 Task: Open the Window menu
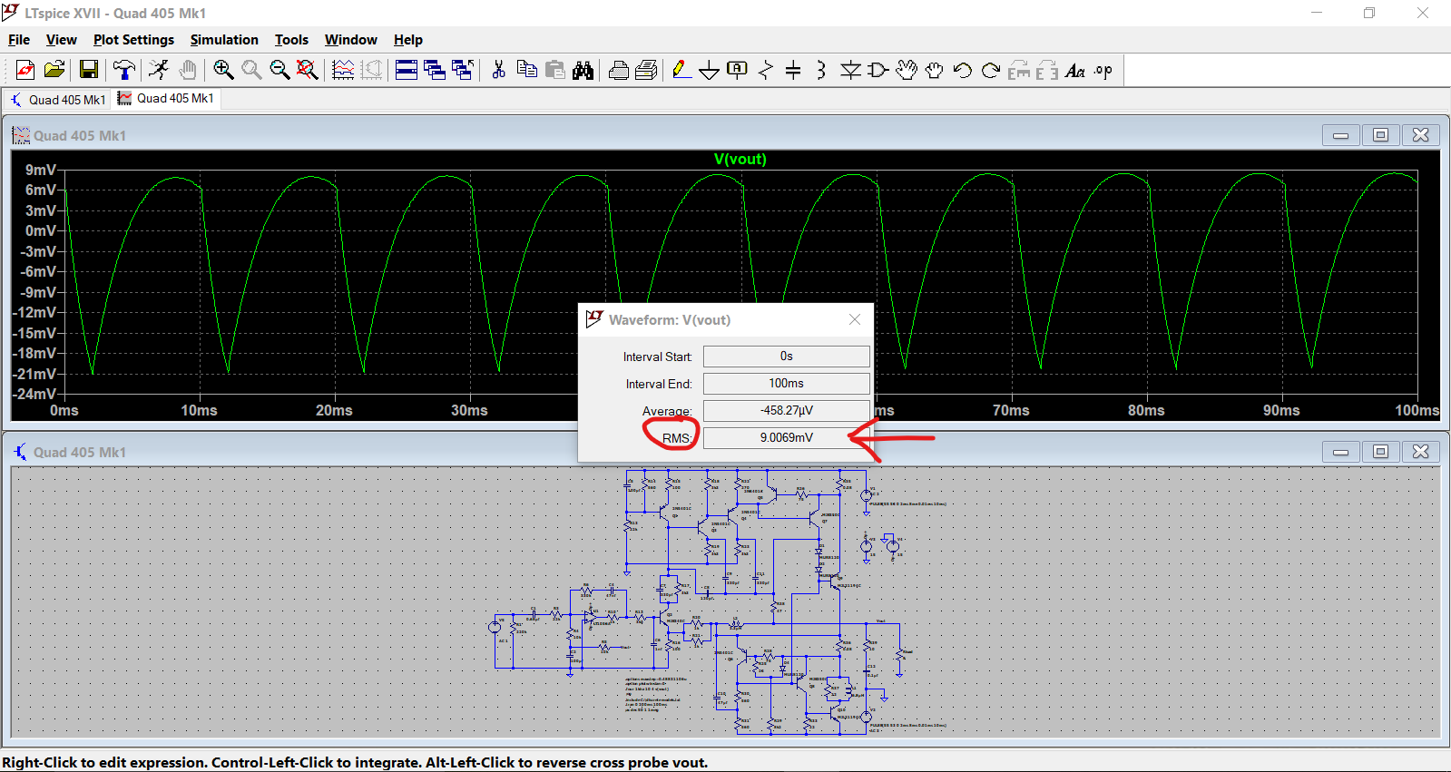pos(351,40)
